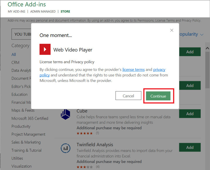This screenshot has height=170, width=210.
Task: Select the STORE tab
Action: pos(65,11)
